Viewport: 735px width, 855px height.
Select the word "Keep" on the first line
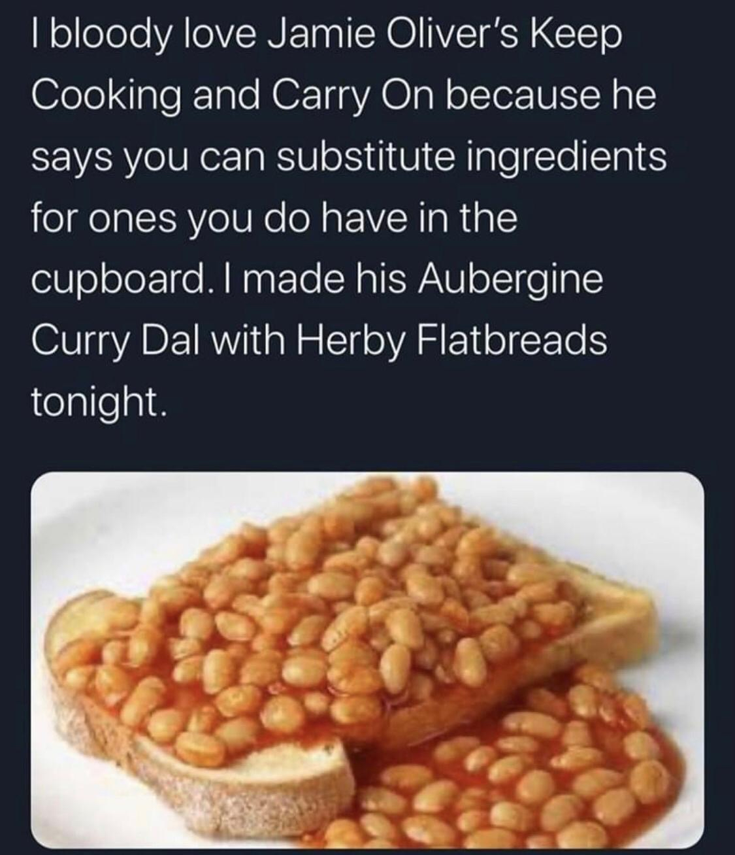574,39
